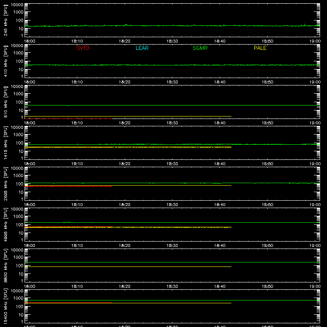
Task: Click the 18:50 tick label under the 410 MHz panel
Action: 267,82
